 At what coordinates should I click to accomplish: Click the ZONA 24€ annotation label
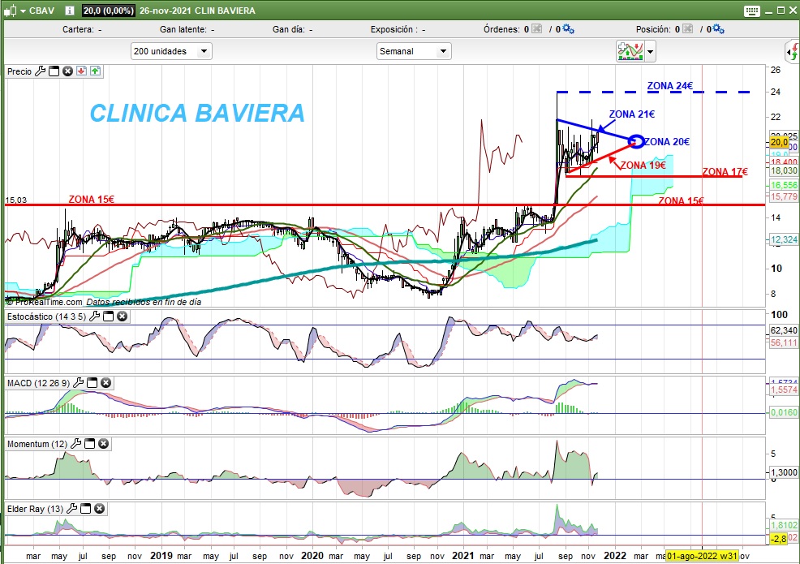(x=670, y=86)
